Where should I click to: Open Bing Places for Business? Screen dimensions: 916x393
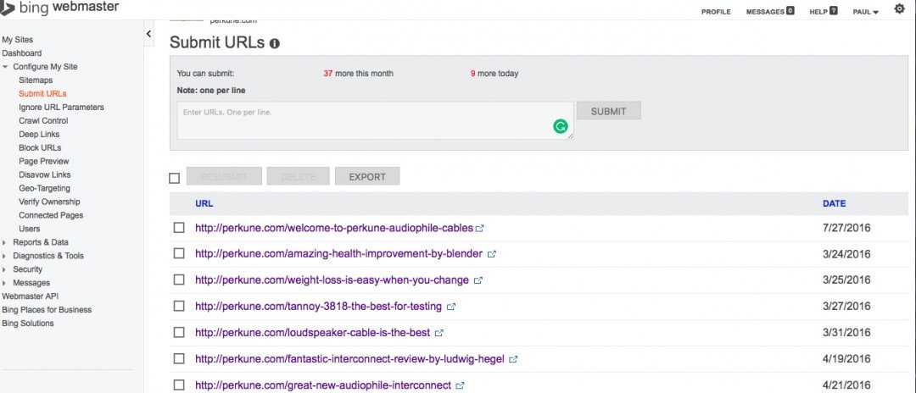(x=47, y=310)
